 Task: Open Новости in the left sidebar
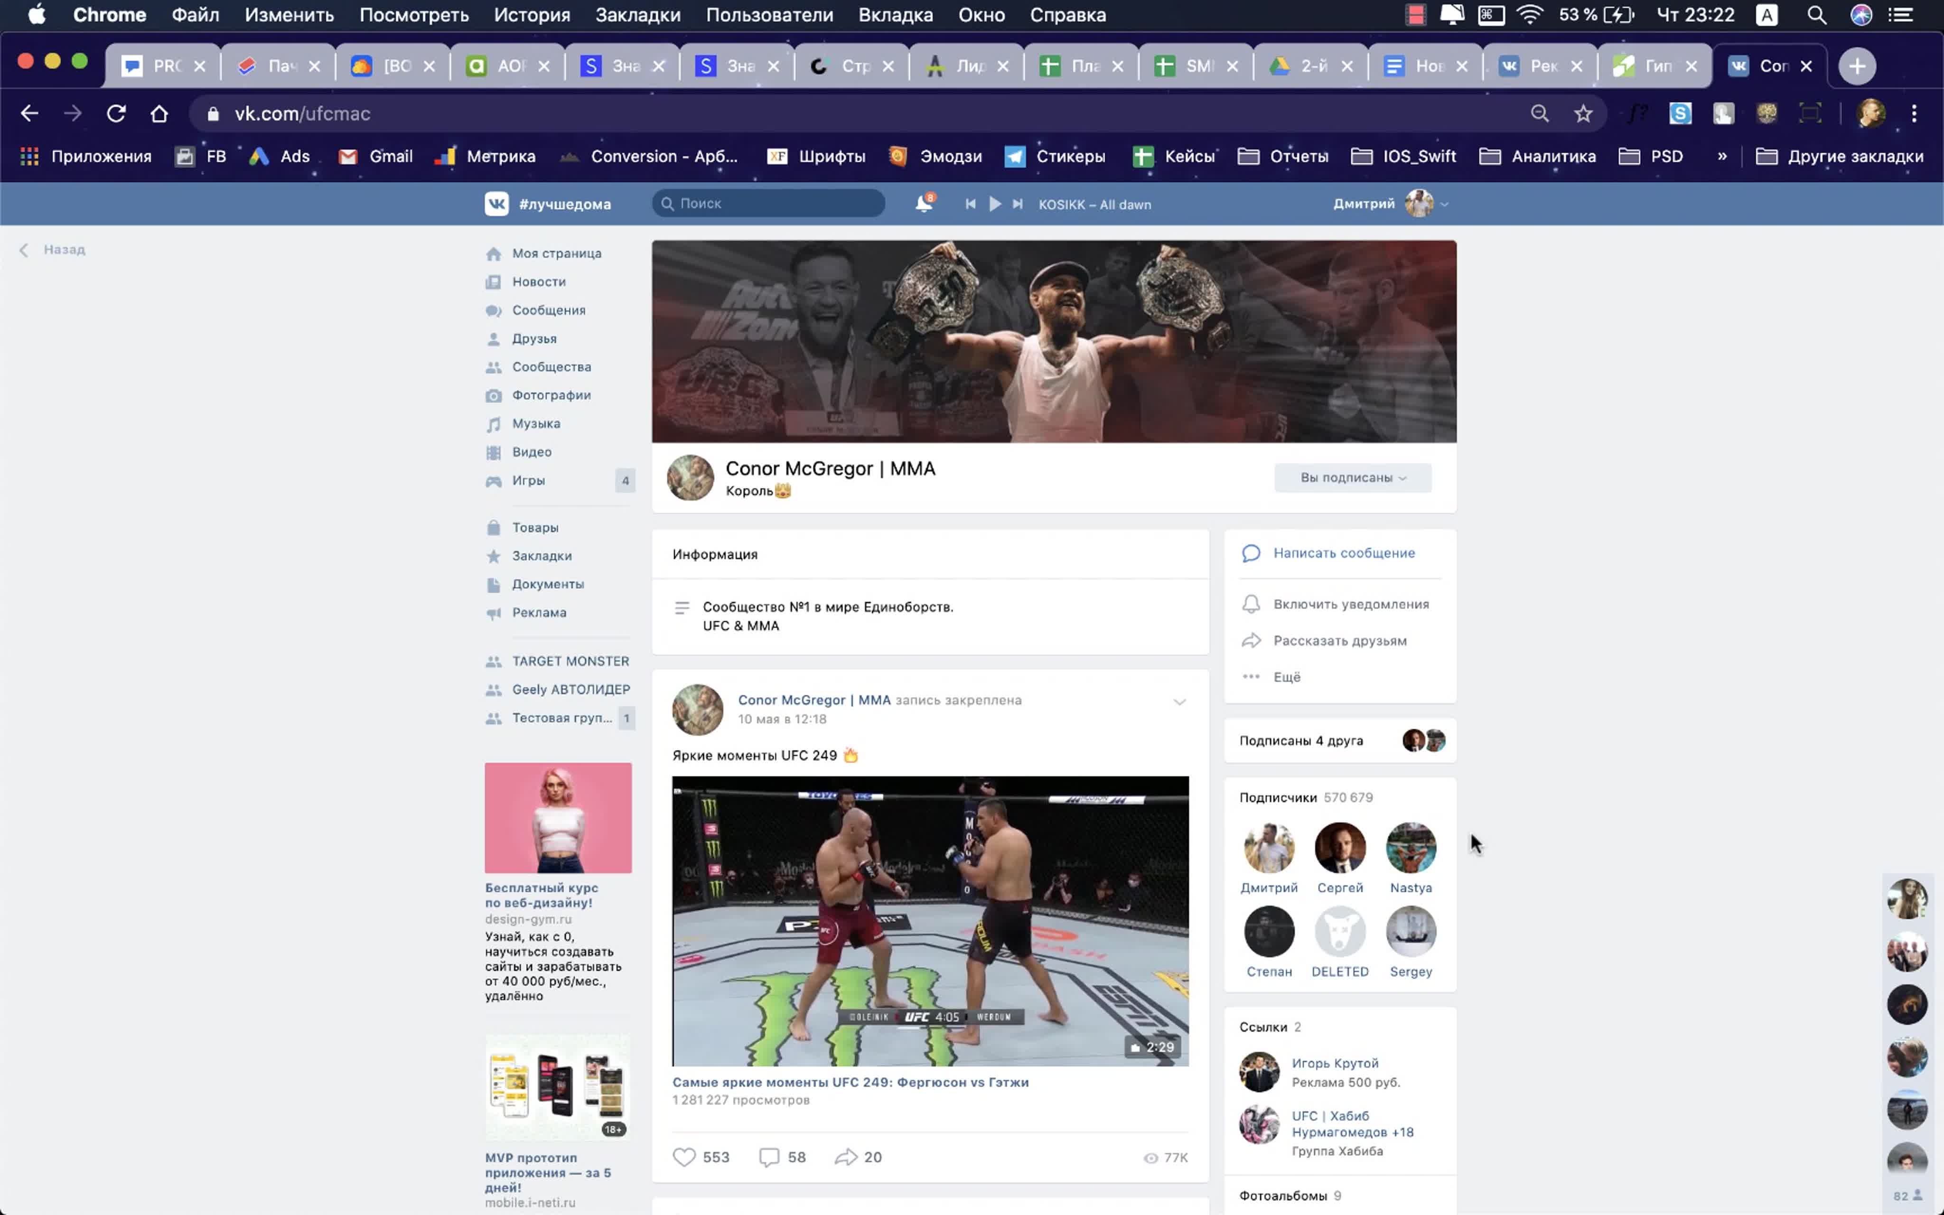[x=538, y=282]
